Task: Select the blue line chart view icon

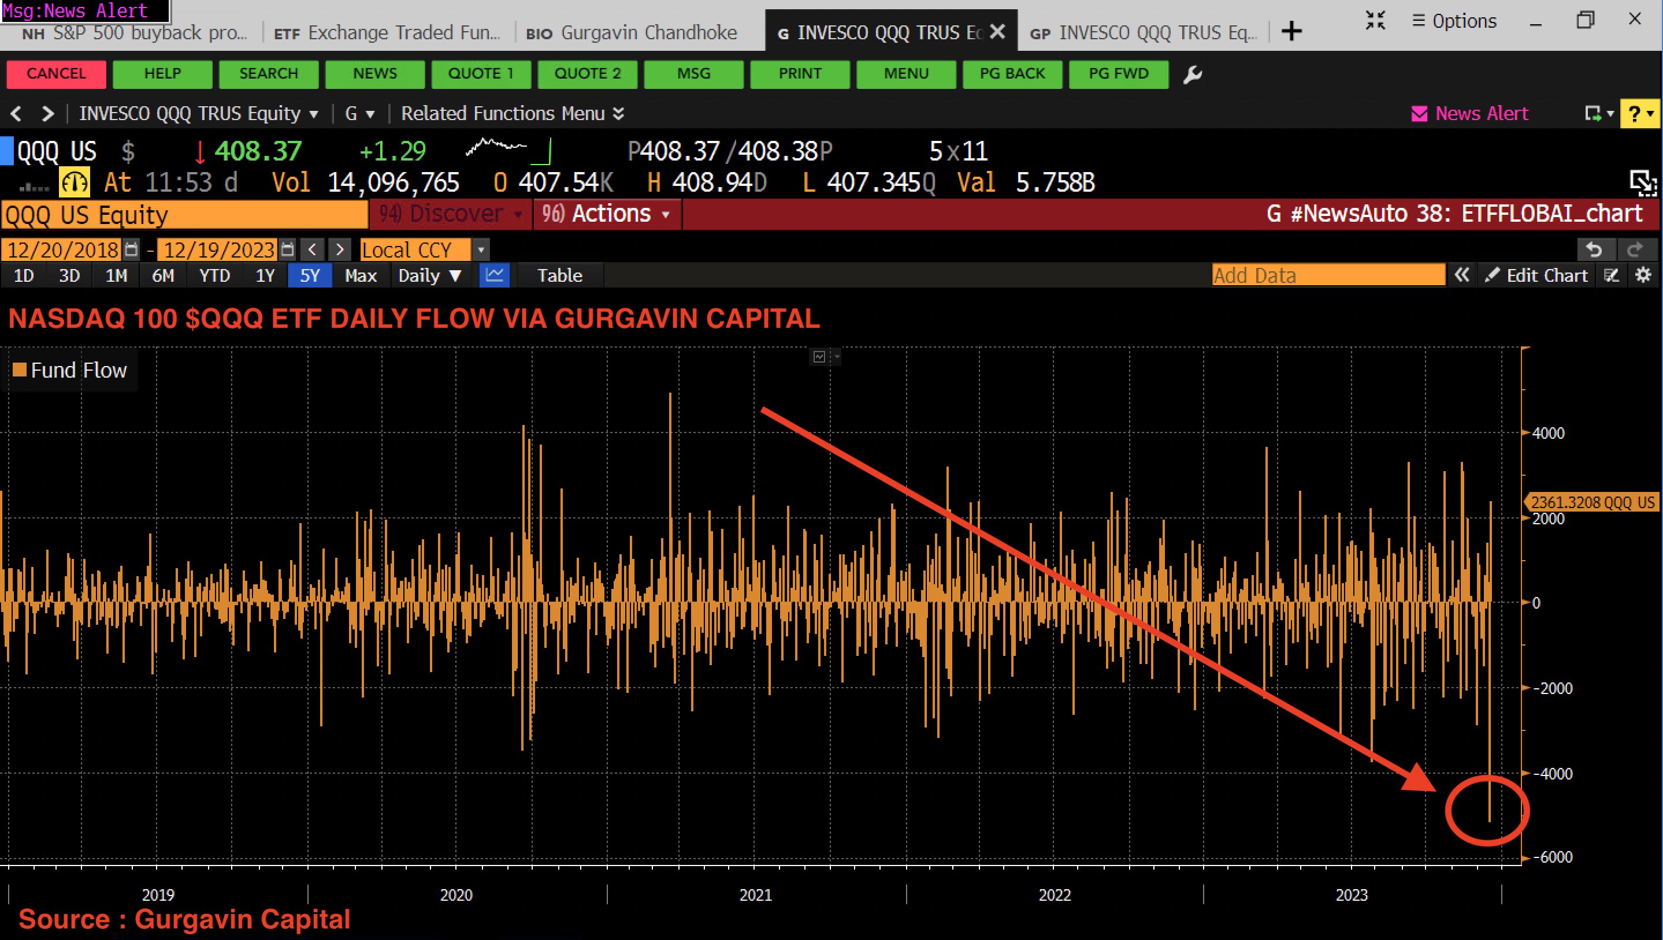Action: (x=494, y=275)
